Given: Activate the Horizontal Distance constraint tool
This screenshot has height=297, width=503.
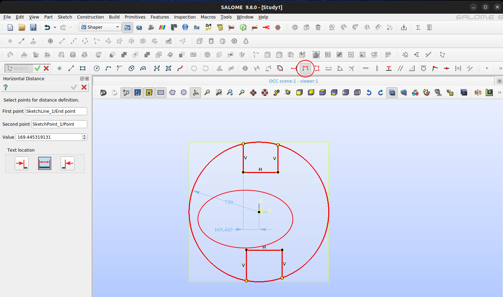Looking at the screenshot, I should [305, 68].
